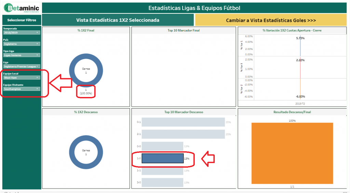This screenshot has height=193, width=350.
Task: Click the Betaminic logo
Action: (21, 8)
